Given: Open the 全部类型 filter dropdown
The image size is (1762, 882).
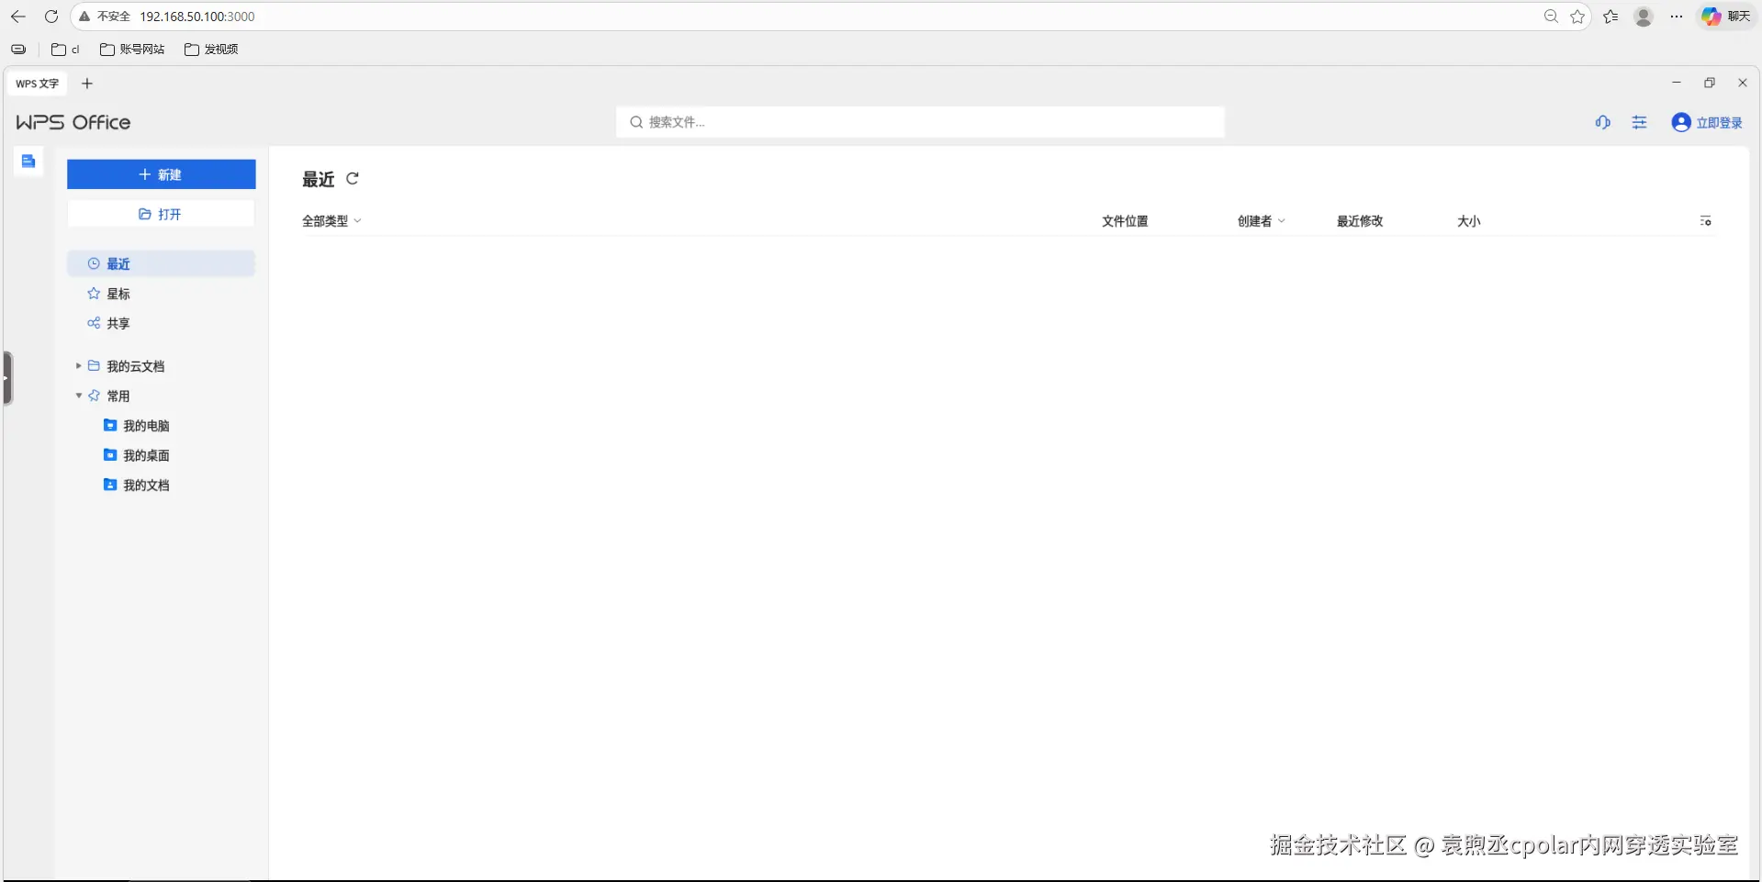Looking at the screenshot, I should tap(331, 221).
